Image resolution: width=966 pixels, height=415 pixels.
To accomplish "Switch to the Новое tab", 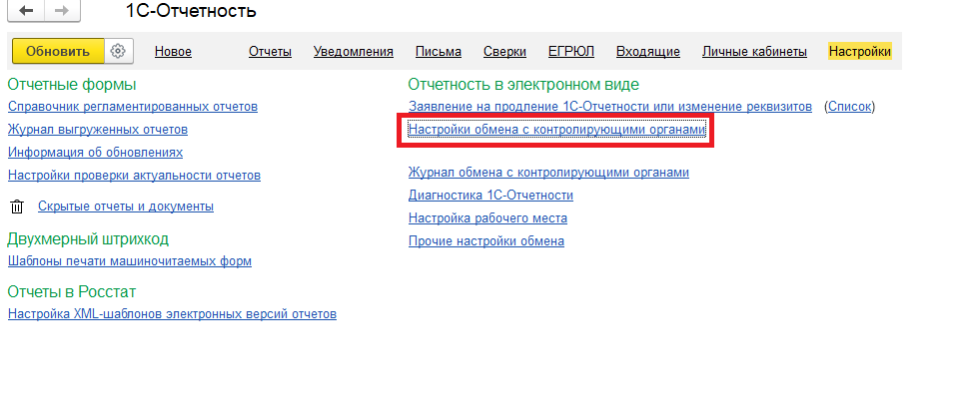I will coord(173,52).
